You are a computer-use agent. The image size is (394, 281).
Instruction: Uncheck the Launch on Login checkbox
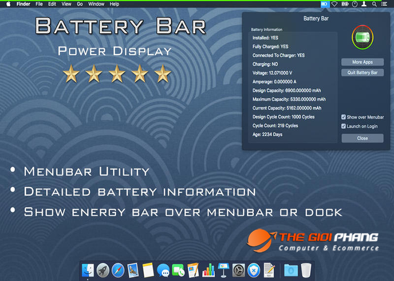pyautogui.click(x=343, y=126)
